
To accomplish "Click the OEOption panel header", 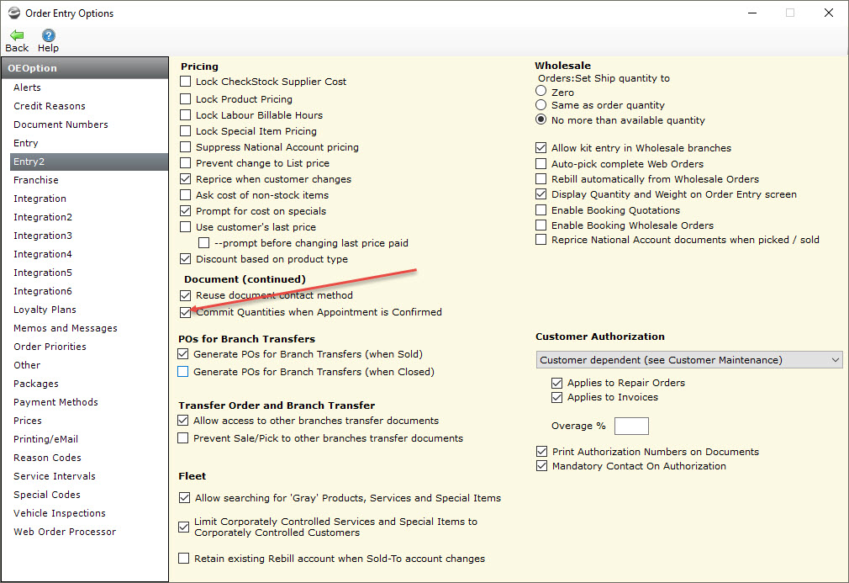I will pos(84,68).
